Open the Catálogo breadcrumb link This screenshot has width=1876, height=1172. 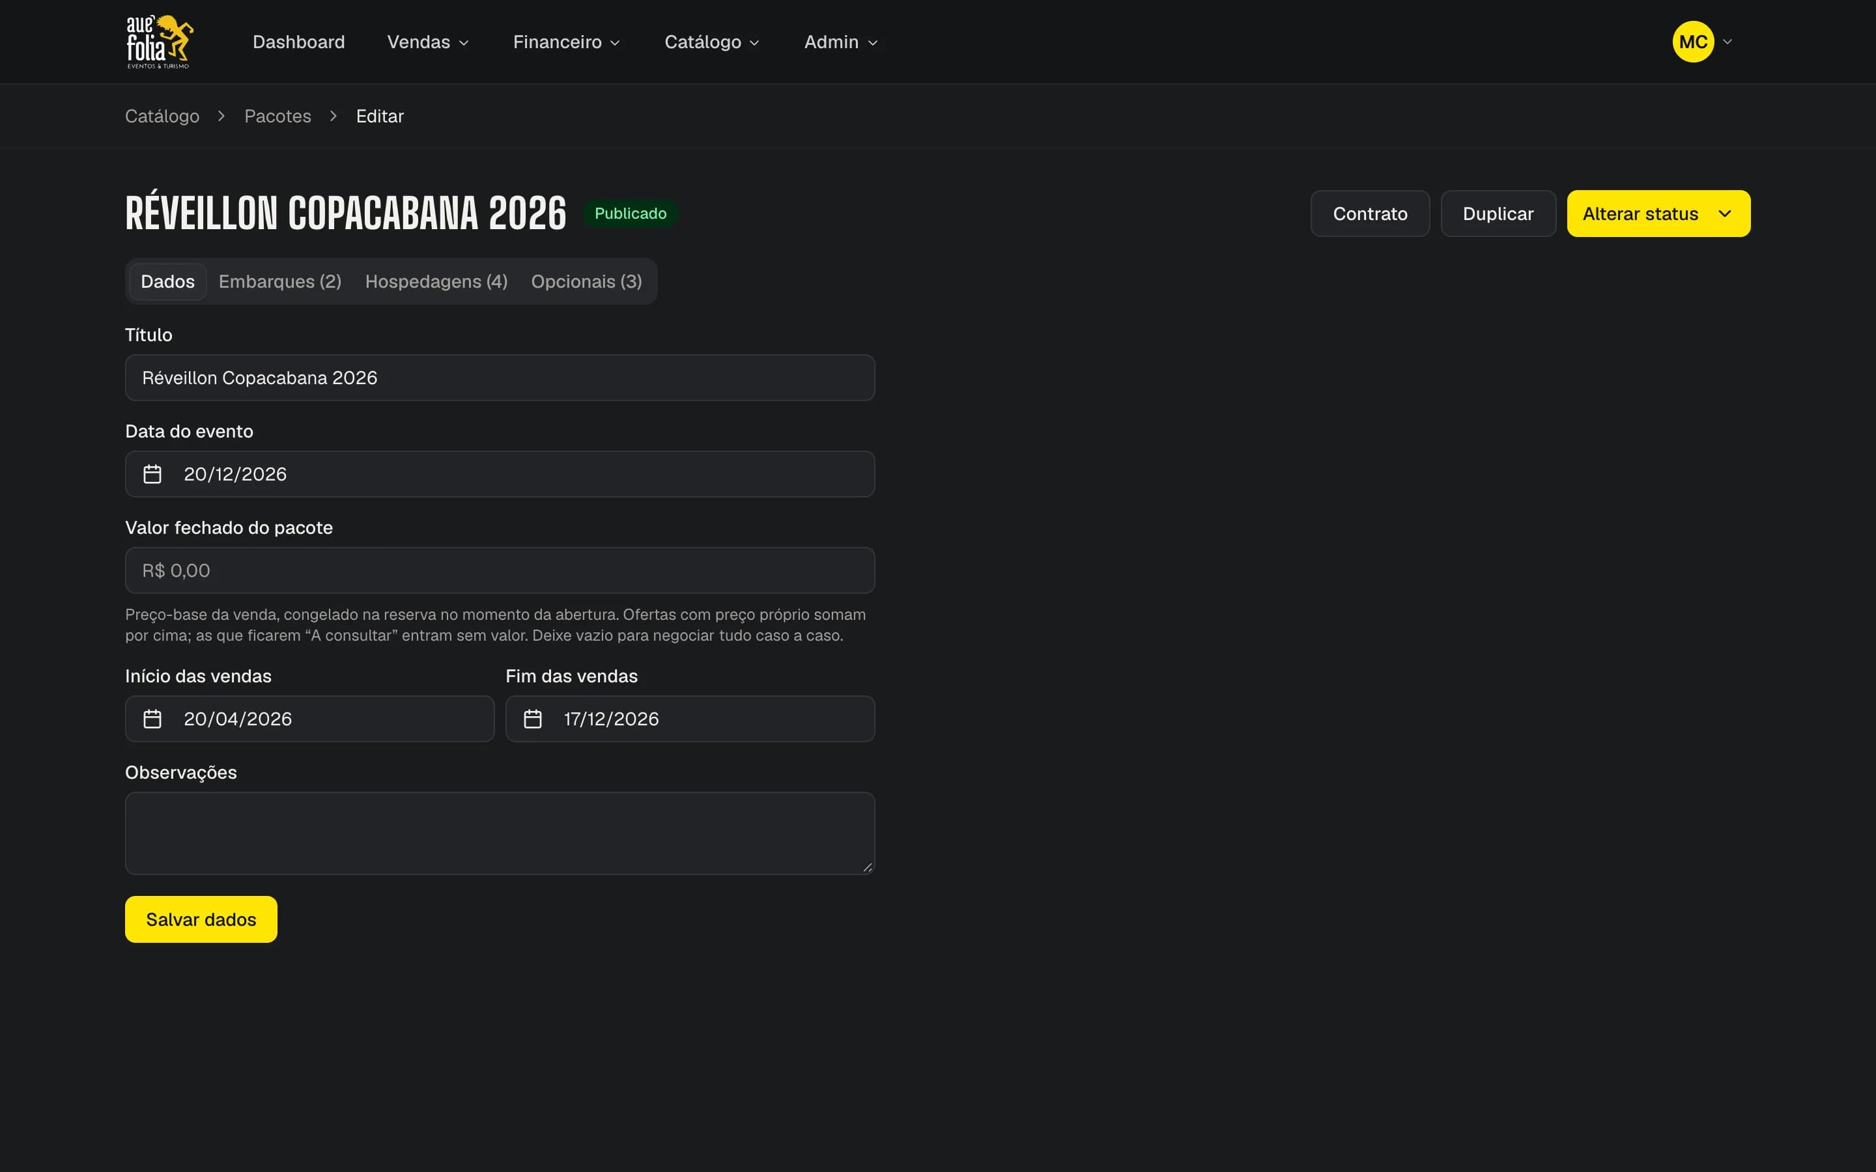click(162, 117)
